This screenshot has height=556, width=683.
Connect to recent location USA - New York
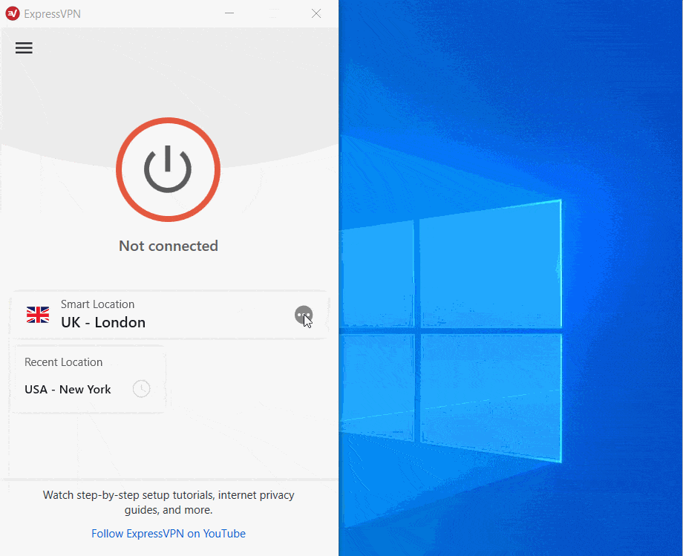(x=89, y=378)
